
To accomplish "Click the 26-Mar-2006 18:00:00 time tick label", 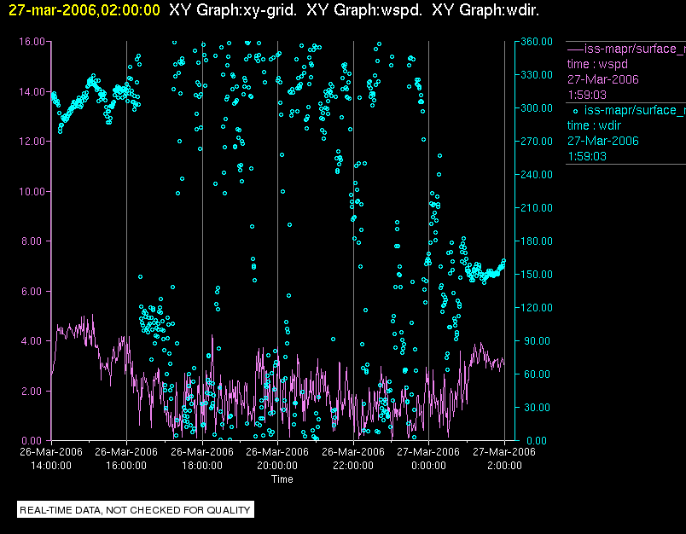I will (202, 458).
